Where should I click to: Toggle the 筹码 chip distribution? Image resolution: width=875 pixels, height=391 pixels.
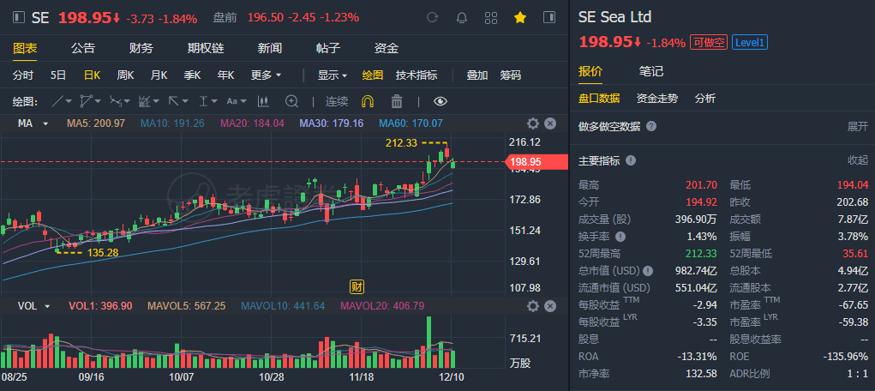point(511,75)
